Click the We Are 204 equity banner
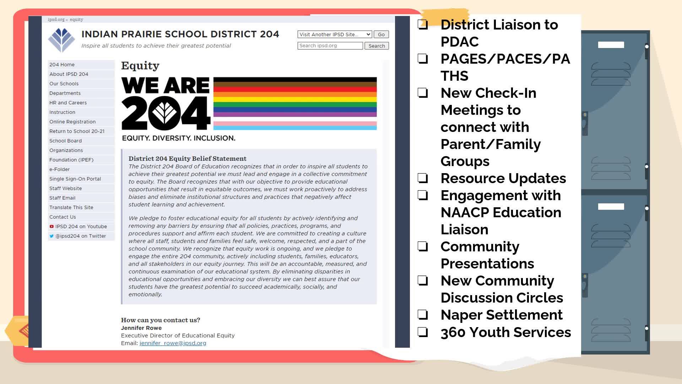The image size is (682, 384). coord(249,109)
